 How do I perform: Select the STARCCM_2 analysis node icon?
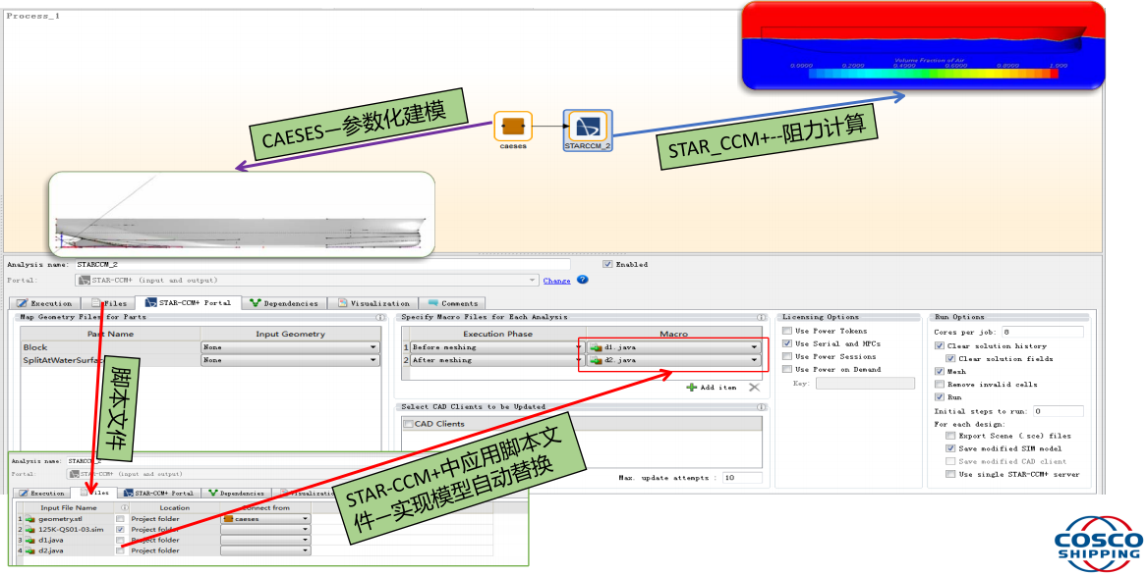pos(587,127)
